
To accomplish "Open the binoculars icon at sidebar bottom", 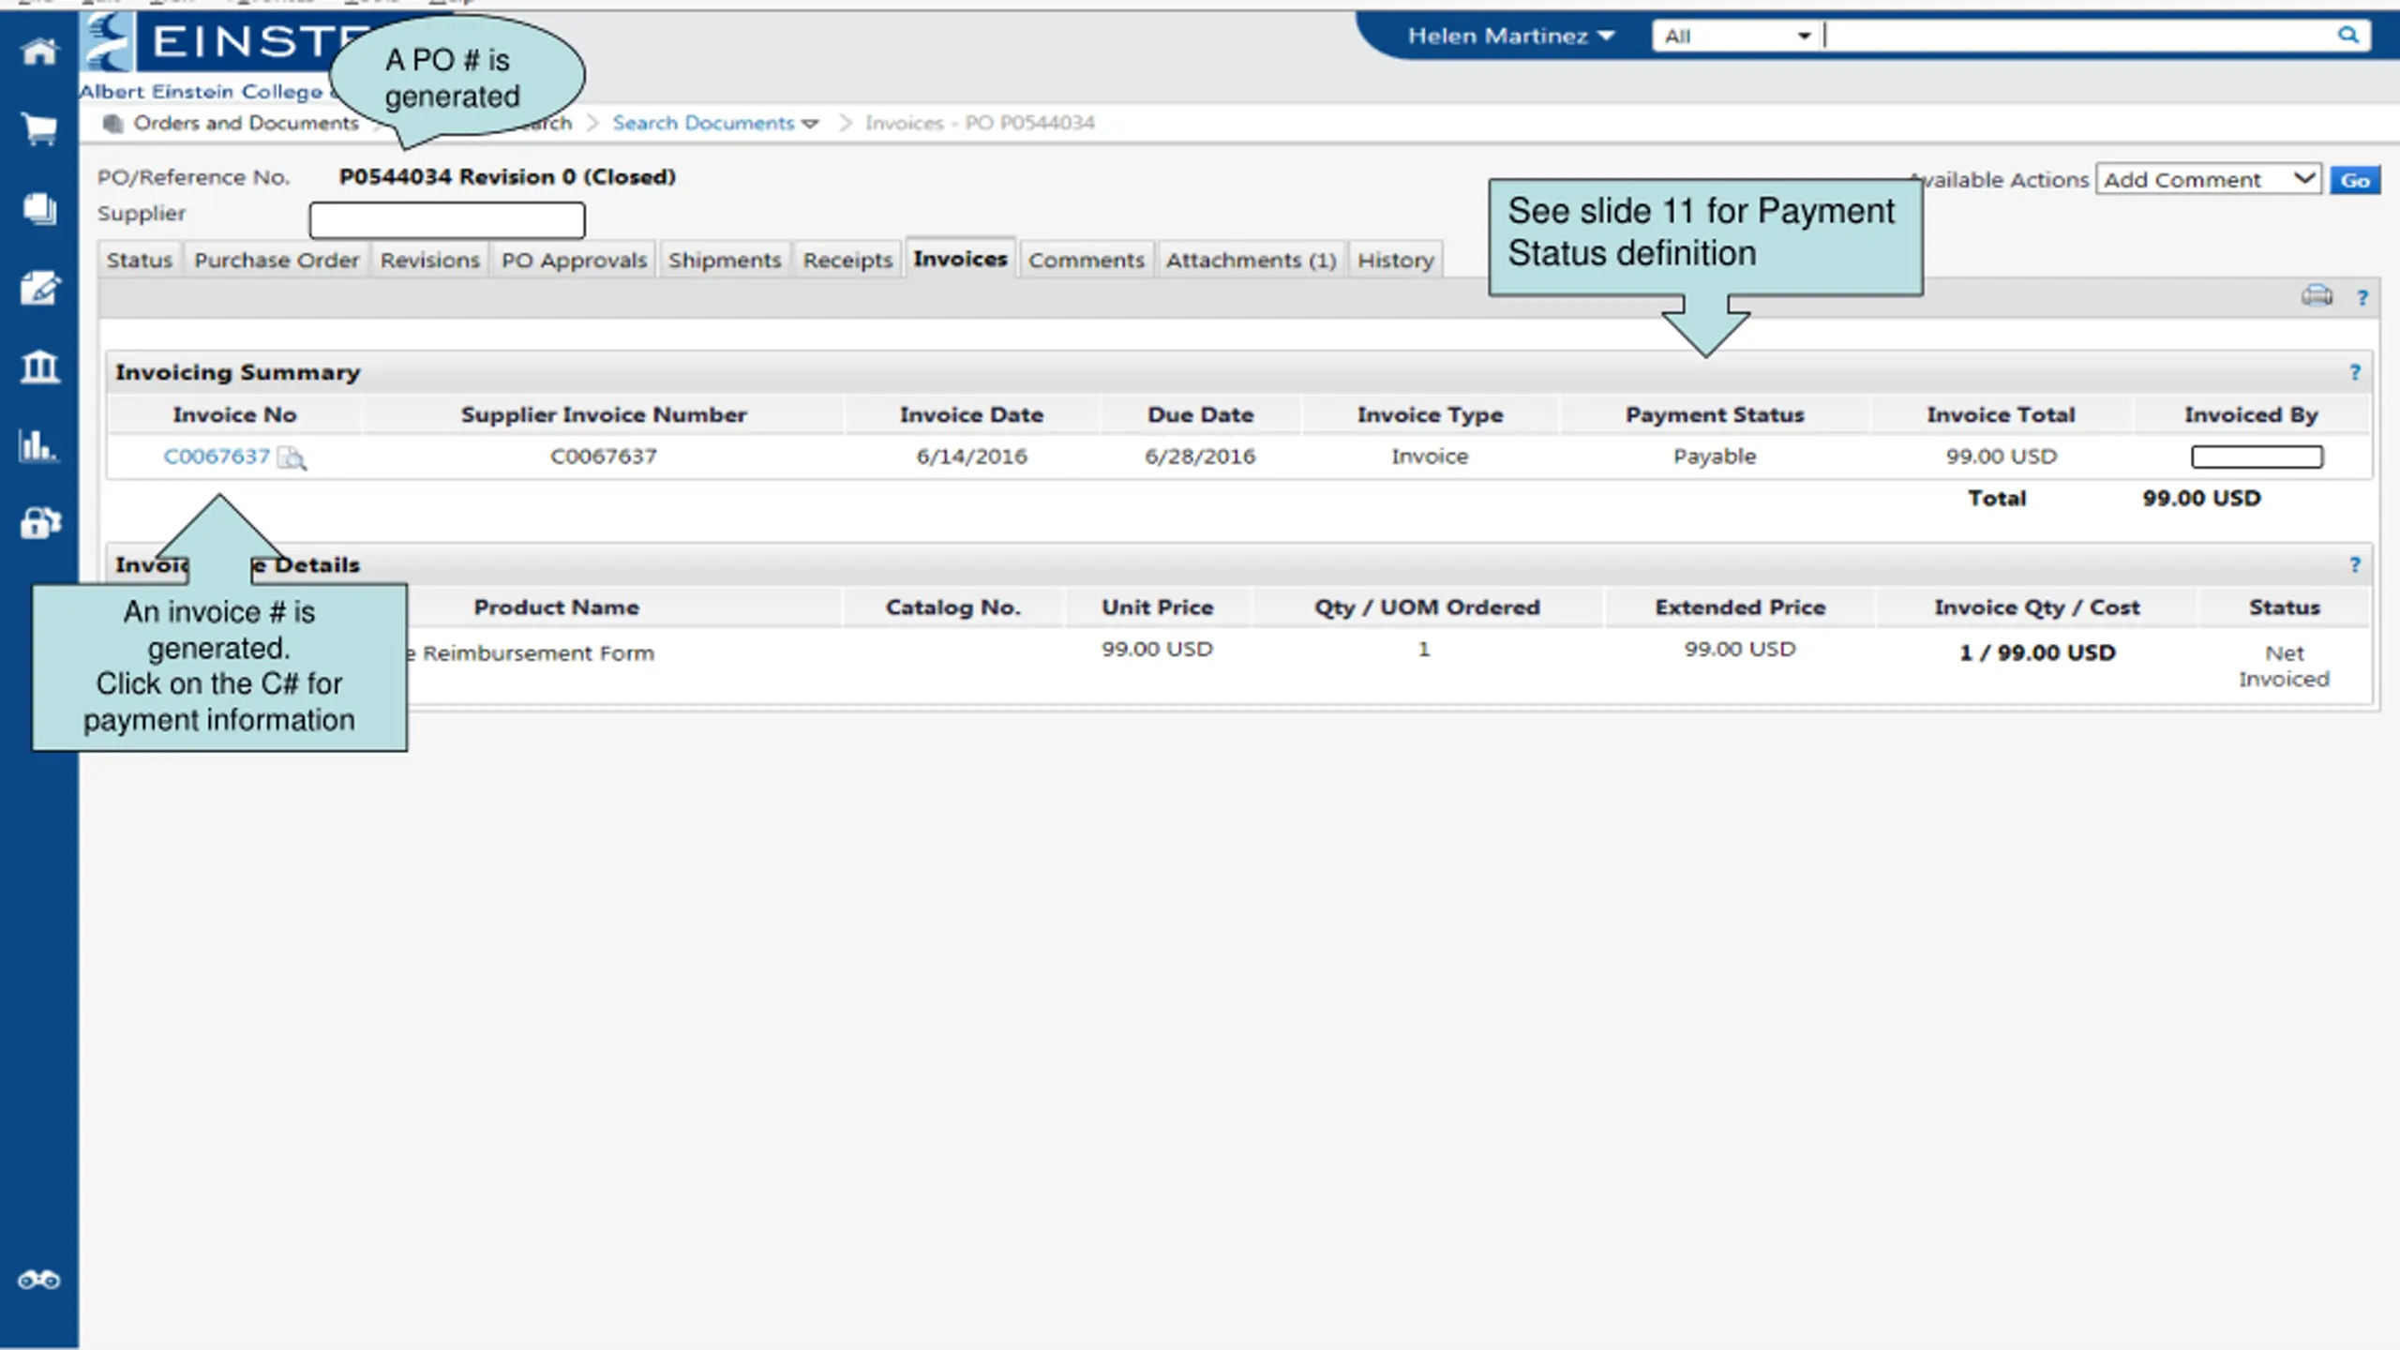I will click(x=38, y=1280).
